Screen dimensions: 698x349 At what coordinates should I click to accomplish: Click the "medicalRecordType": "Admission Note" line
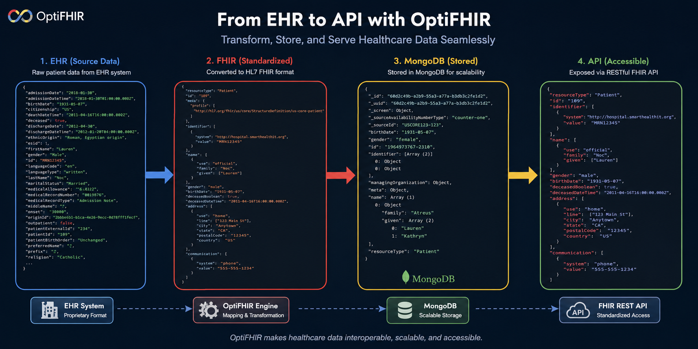(72, 201)
